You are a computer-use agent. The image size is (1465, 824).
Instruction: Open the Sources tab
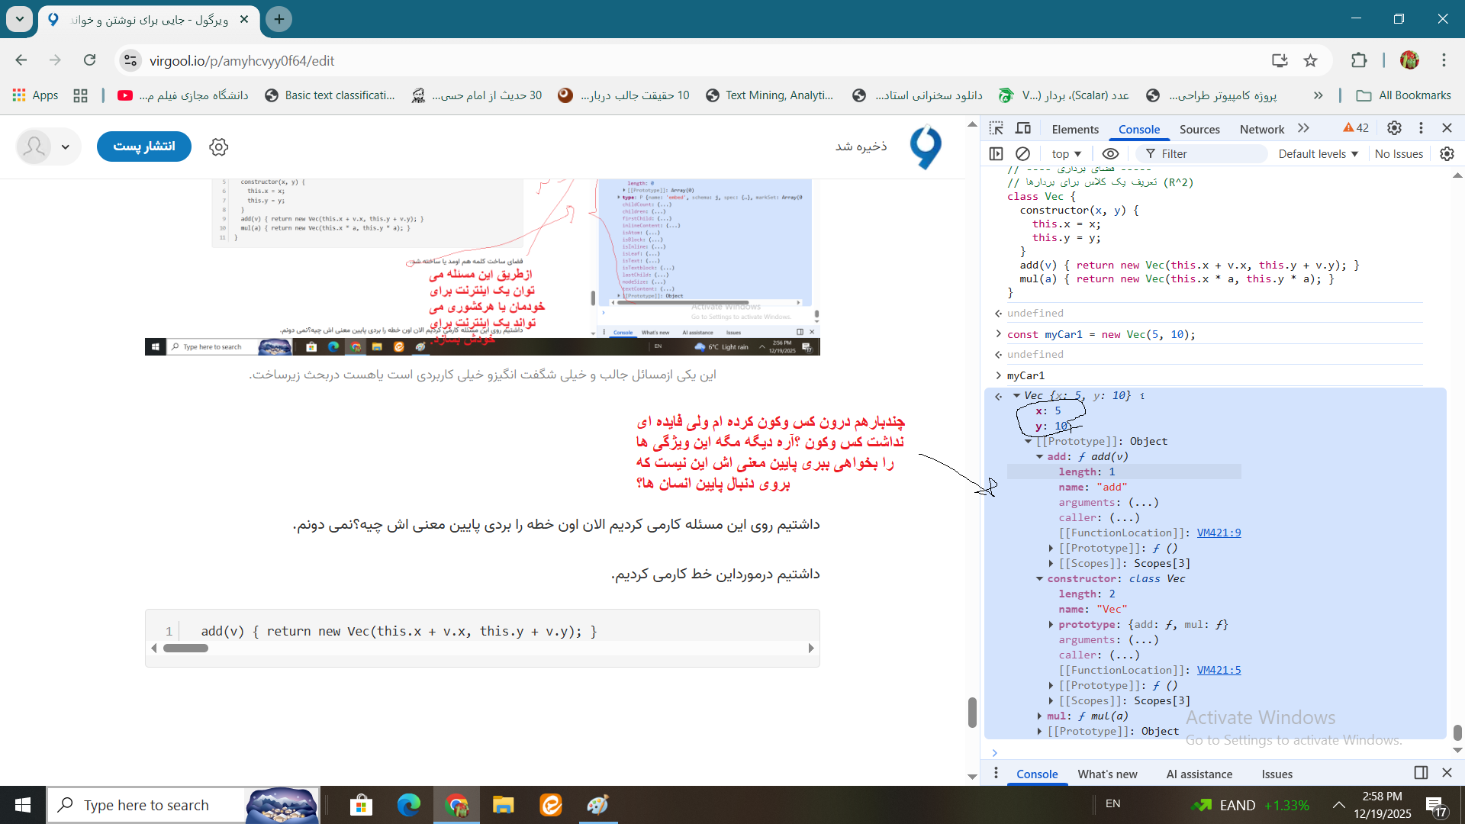click(1199, 129)
